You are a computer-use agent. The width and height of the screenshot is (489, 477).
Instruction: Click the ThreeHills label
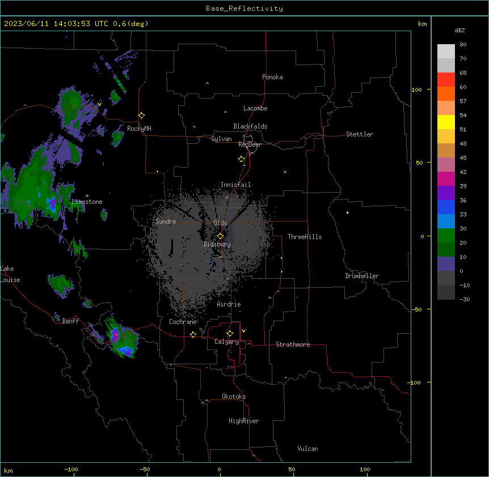click(305, 237)
